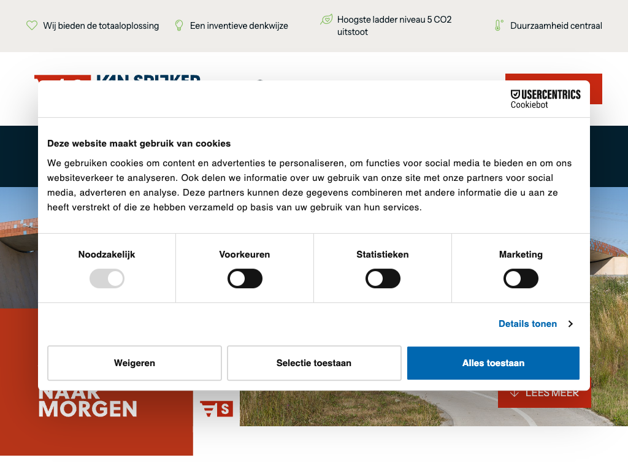Click the leaf icon beside 'Hoogste ladder niveau'

(x=326, y=20)
